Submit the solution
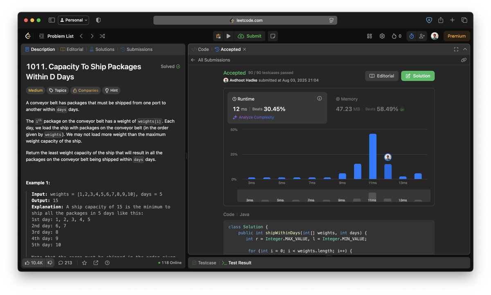 [250, 36]
